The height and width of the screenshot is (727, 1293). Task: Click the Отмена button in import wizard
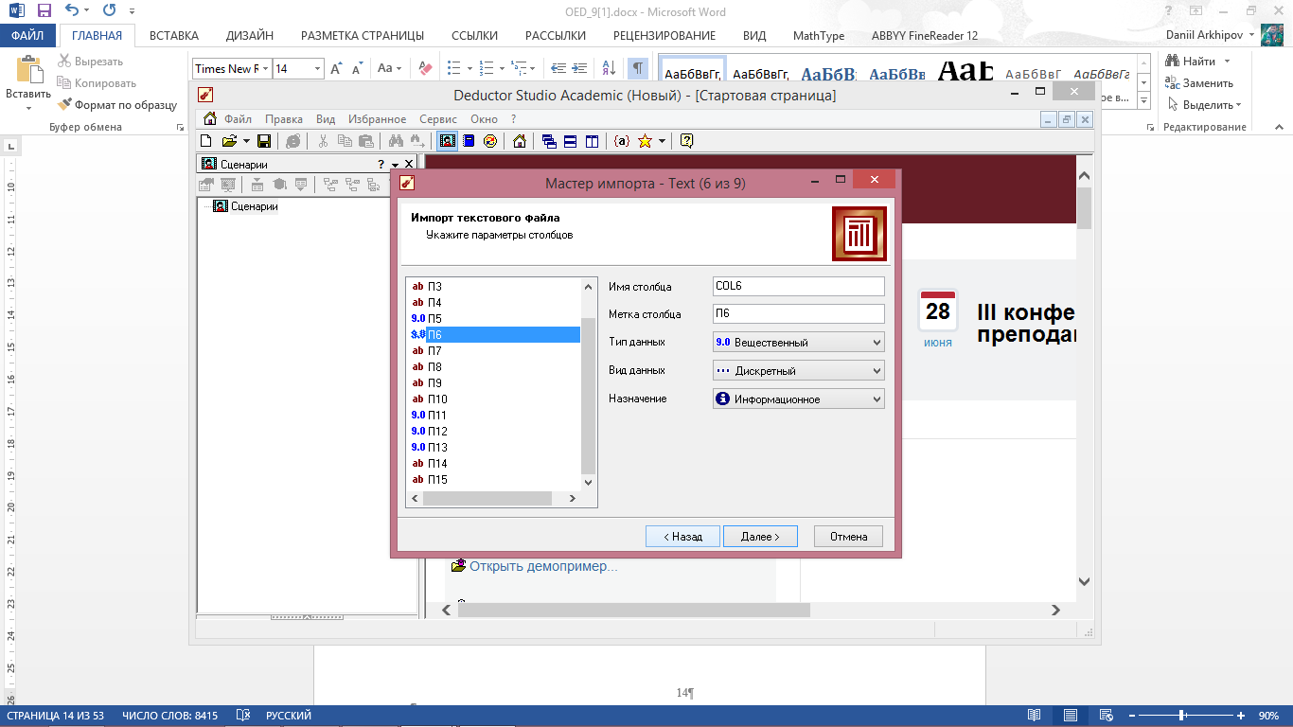click(x=848, y=537)
